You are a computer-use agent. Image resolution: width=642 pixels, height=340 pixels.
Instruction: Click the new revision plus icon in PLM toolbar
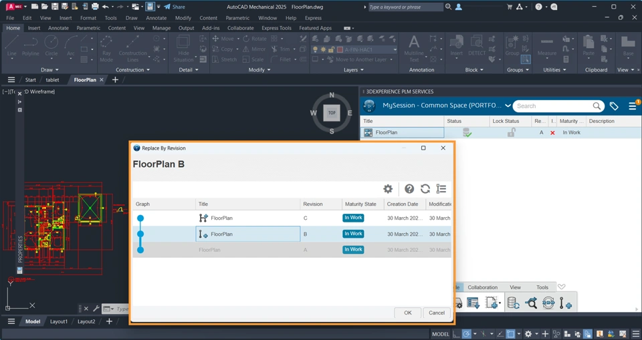(x=566, y=303)
